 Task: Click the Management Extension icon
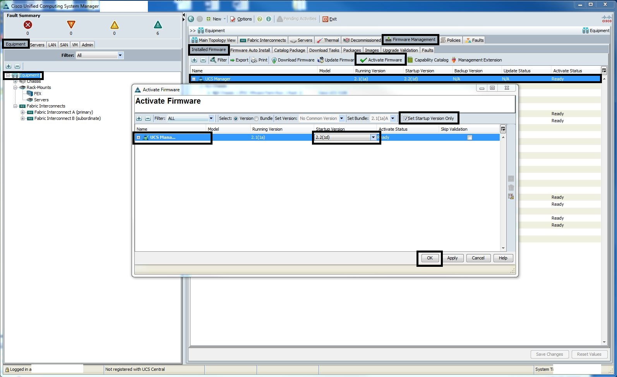click(x=454, y=60)
